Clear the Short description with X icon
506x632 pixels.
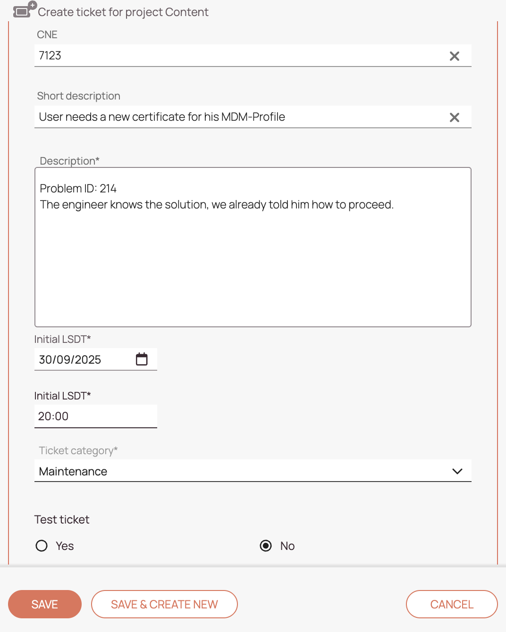[455, 117]
